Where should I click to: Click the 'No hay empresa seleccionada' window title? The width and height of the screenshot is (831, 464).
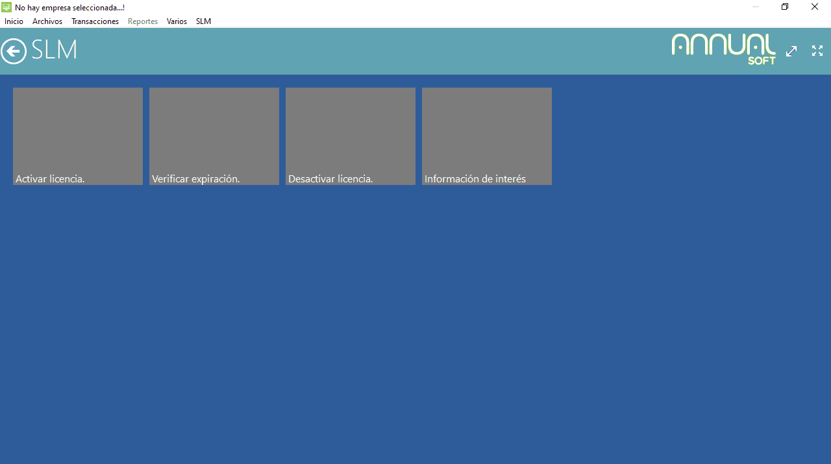(69, 7)
